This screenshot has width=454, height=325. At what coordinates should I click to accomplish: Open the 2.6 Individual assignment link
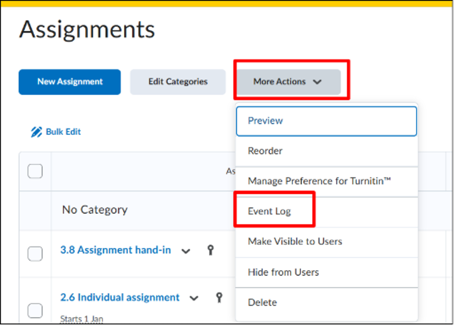[x=120, y=297]
